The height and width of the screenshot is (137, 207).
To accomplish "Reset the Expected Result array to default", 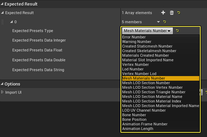I will pos(179,13).
